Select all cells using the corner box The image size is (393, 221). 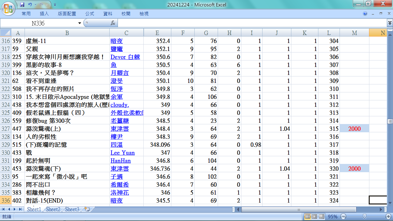tap(6, 33)
